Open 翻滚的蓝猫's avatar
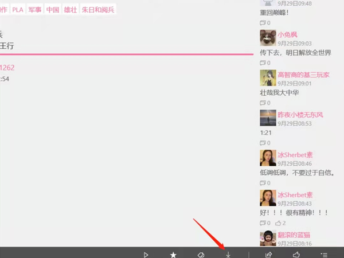This screenshot has height=258, width=344. (x=268, y=238)
